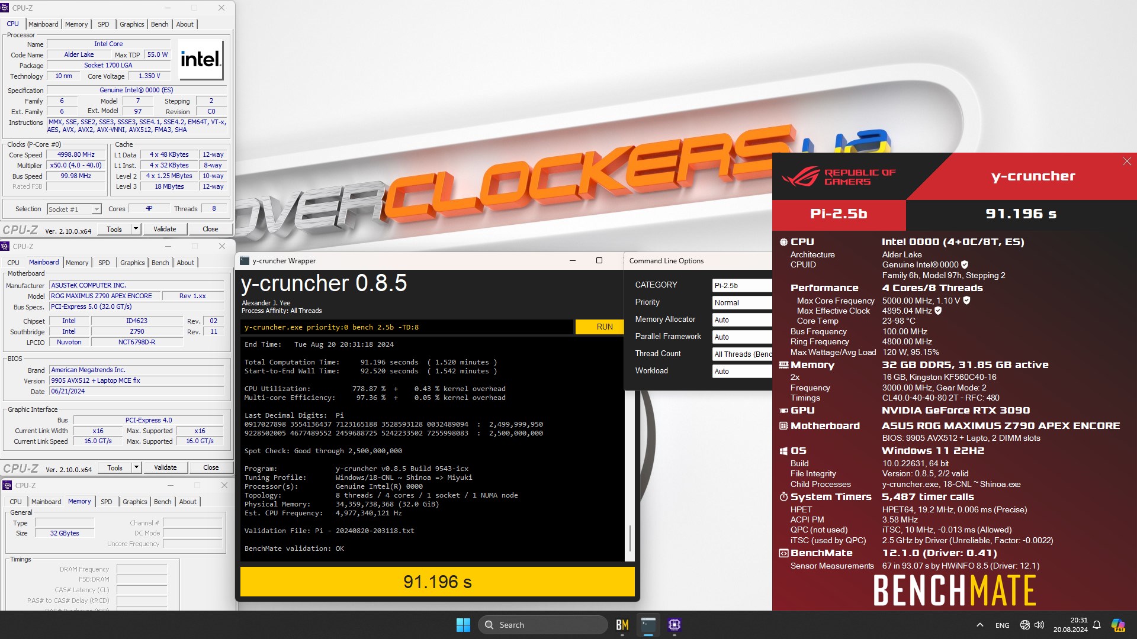Show hidden system tray icons

pyautogui.click(x=979, y=625)
